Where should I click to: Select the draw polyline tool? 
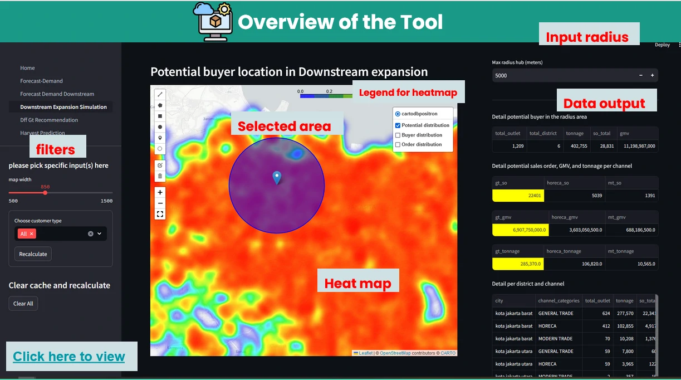[x=160, y=94]
